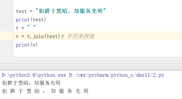182x99 pixels.
Task: Select the test argument inside print(test)
Action: point(38,20)
